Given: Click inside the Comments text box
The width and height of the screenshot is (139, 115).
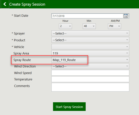Looking at the screenshot, I should [x=90, y=87].
